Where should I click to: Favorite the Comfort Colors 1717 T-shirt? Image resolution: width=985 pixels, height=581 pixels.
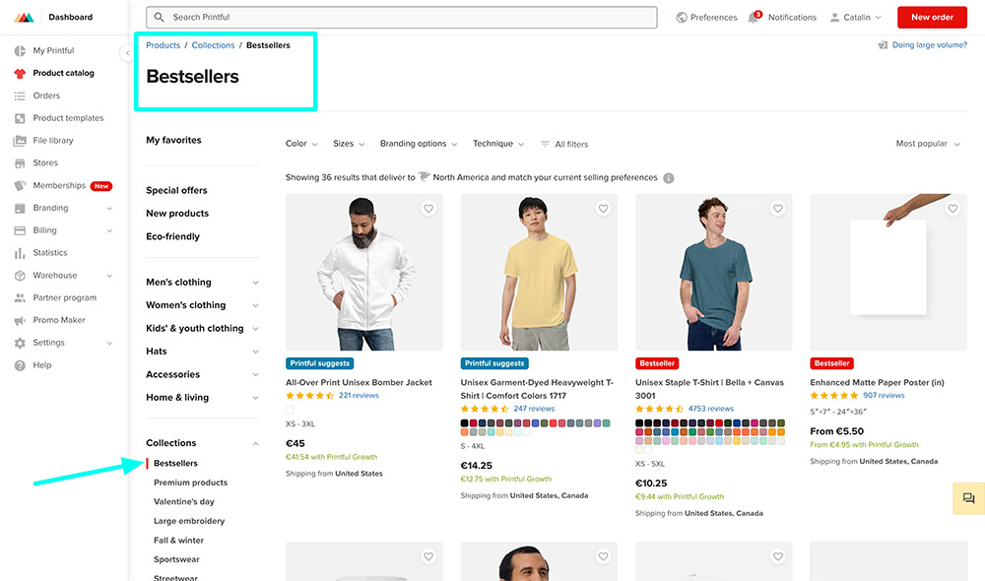(x=603, y=209)
